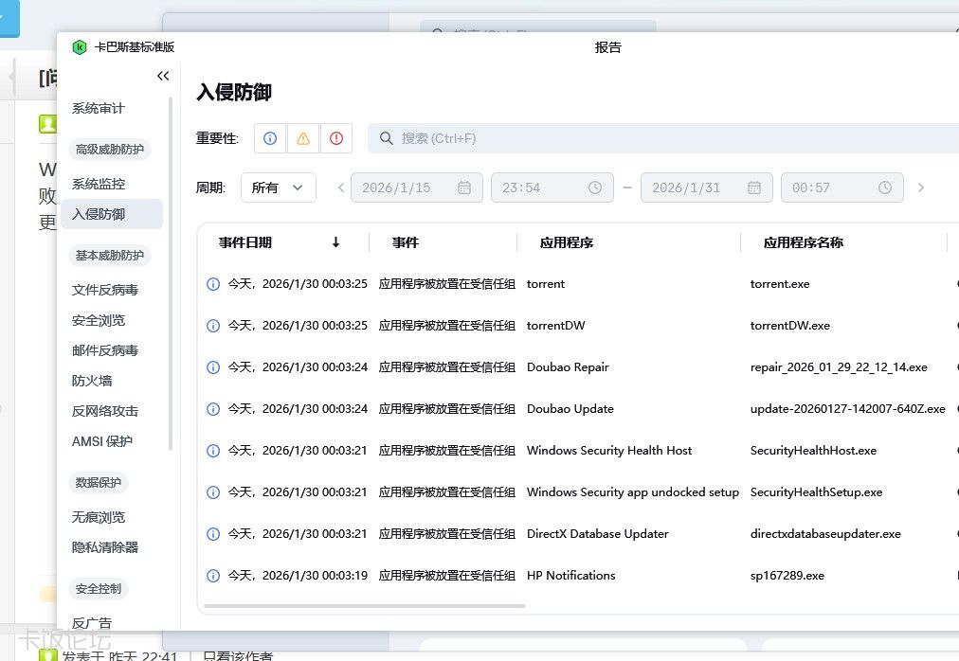Click the search magnifier icon
Viewport: 959px width, 661px height.
click(386, 138)
